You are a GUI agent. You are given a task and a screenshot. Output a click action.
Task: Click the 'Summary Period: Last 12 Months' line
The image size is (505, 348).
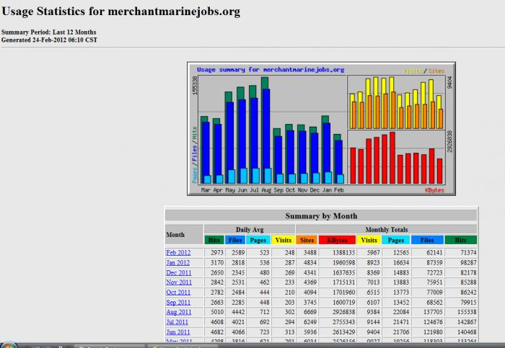click(x=48, y=32)
